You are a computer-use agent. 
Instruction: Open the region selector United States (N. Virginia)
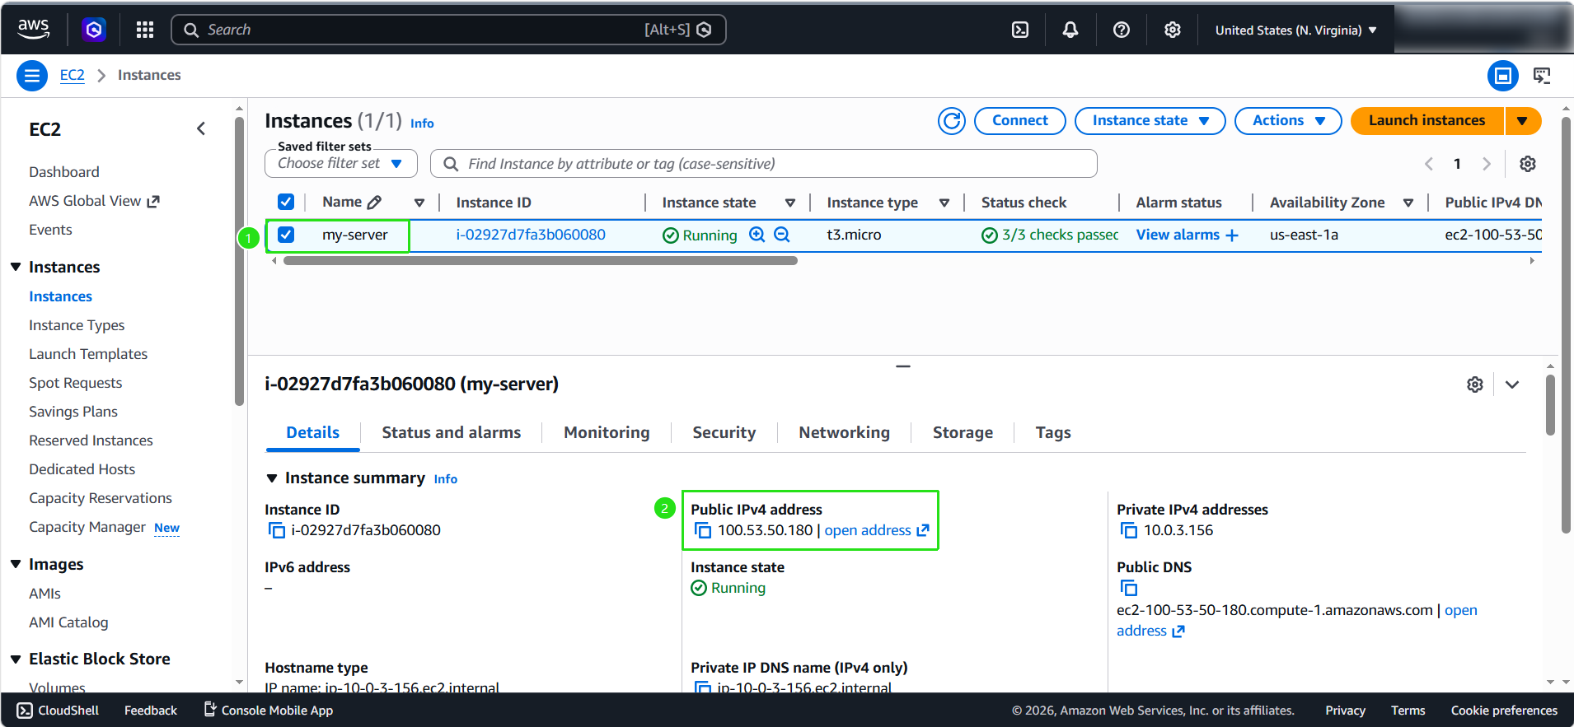(x=1295, y=30)
